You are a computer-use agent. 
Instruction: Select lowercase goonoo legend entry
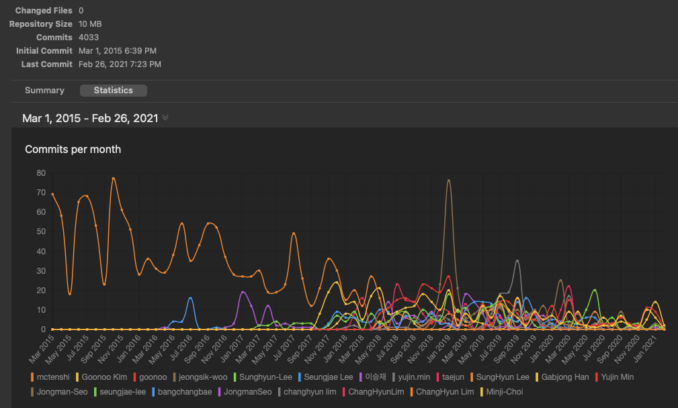[x=150, y=377]
